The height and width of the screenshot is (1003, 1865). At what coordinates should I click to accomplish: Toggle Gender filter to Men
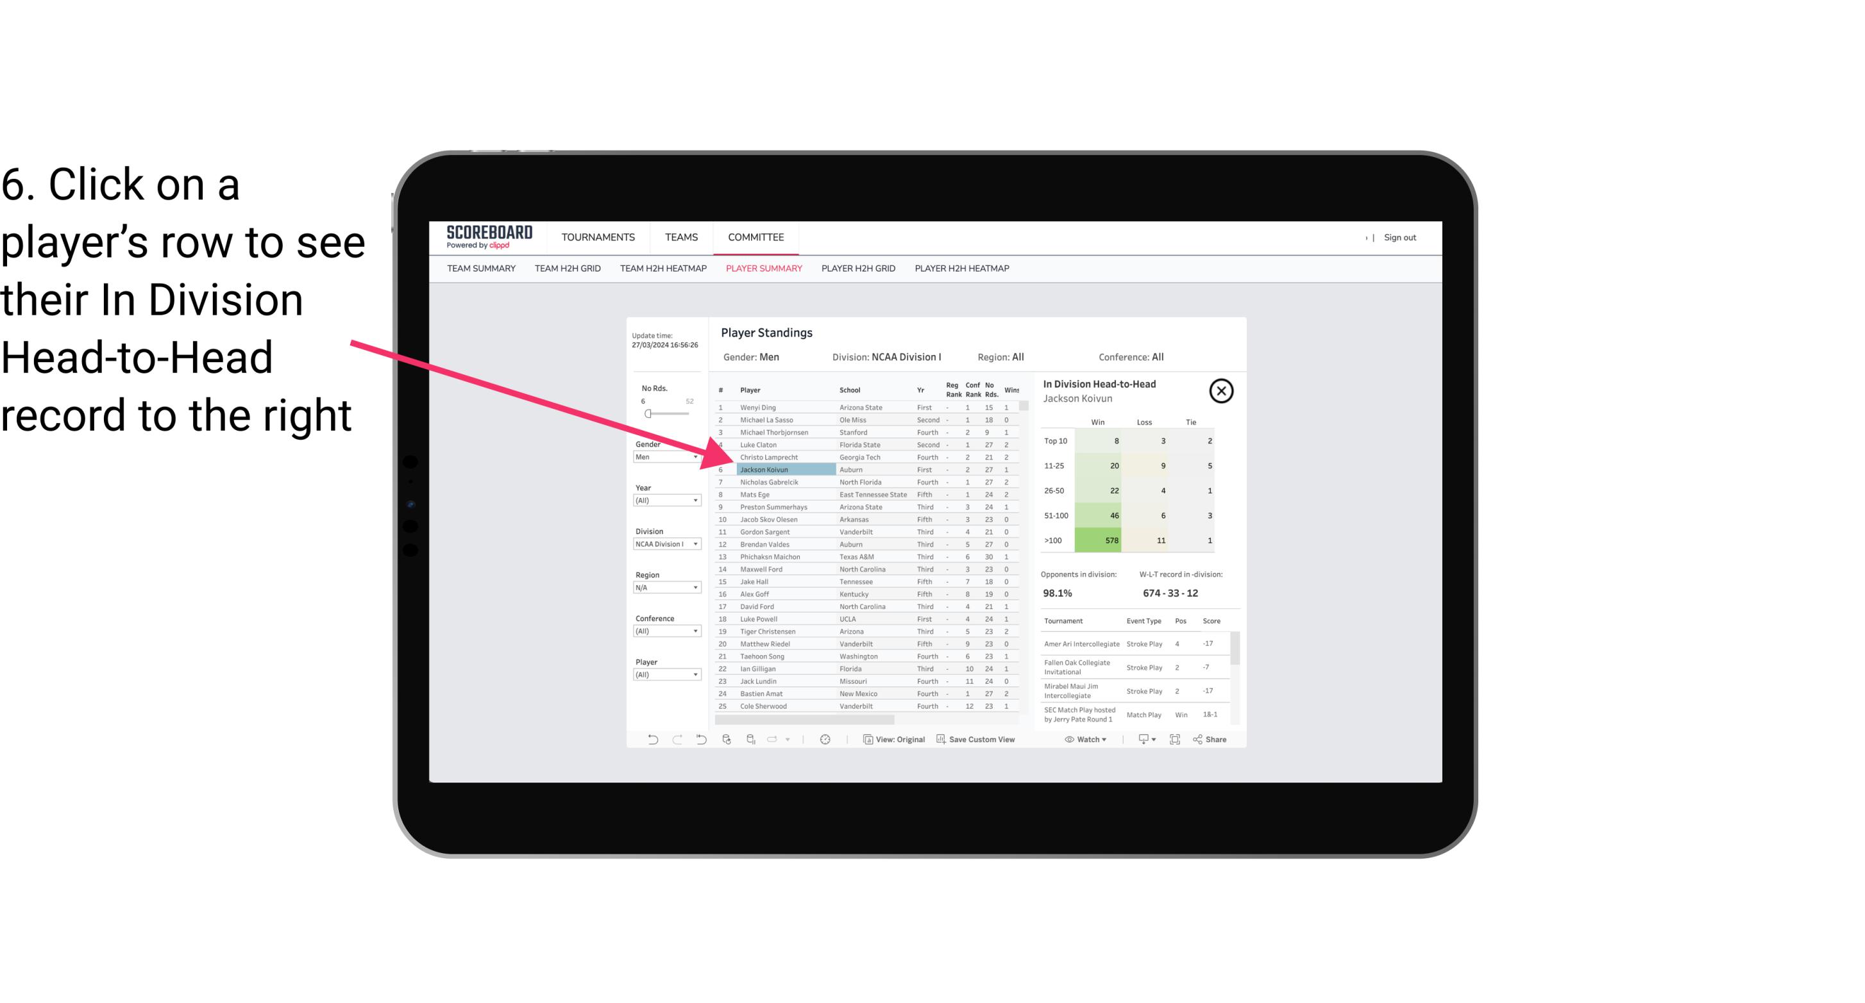click(x=664, y=458)
